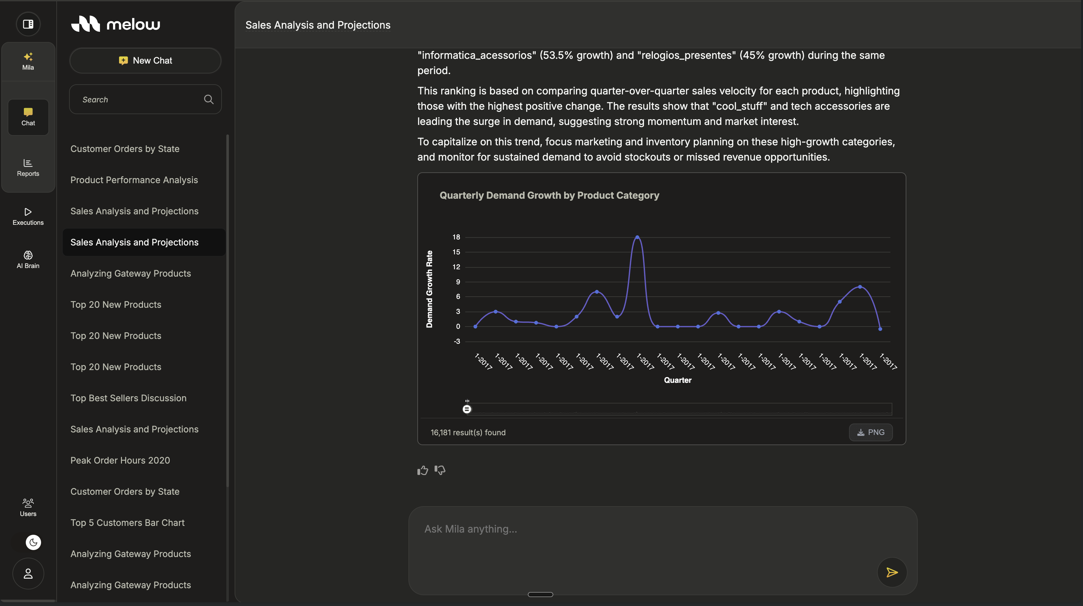Send the message with the arrow button
This screenshot has width=1083, height=606.
coord(892,572)
